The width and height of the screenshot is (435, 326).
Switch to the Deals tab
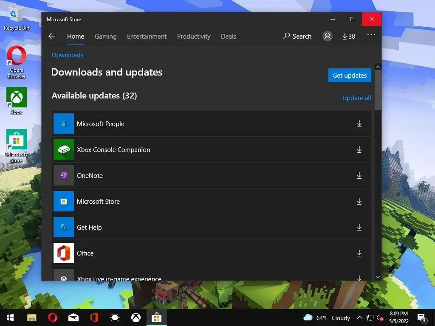[228, 37]
